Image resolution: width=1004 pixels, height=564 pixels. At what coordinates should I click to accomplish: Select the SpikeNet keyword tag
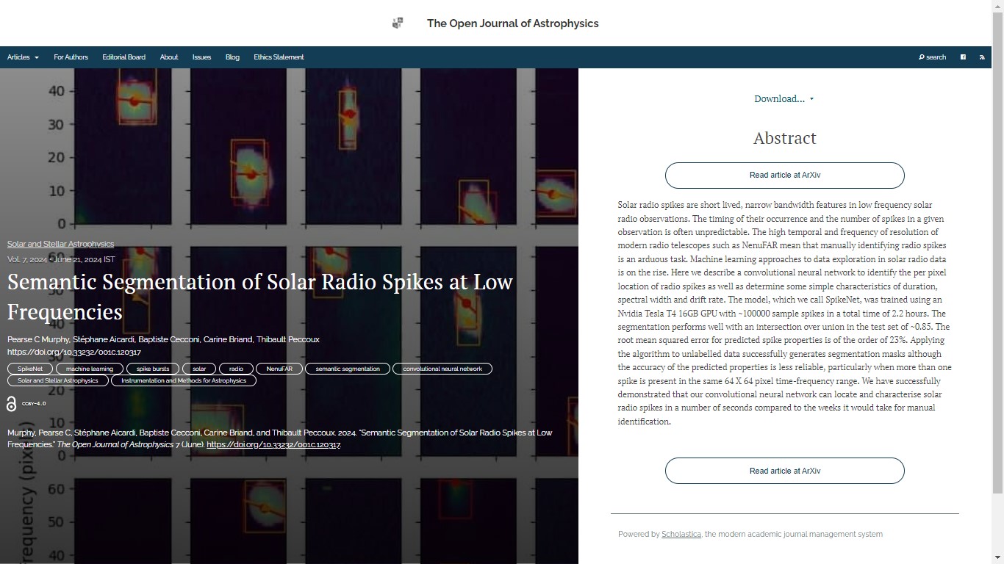click(x=30, y=369)
